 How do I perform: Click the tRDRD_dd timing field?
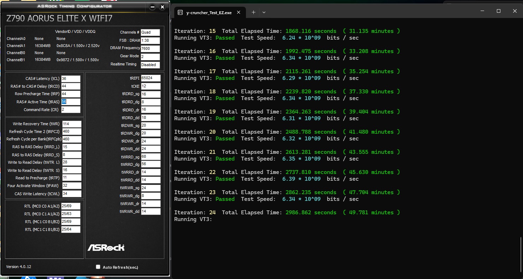coord(151,118)
